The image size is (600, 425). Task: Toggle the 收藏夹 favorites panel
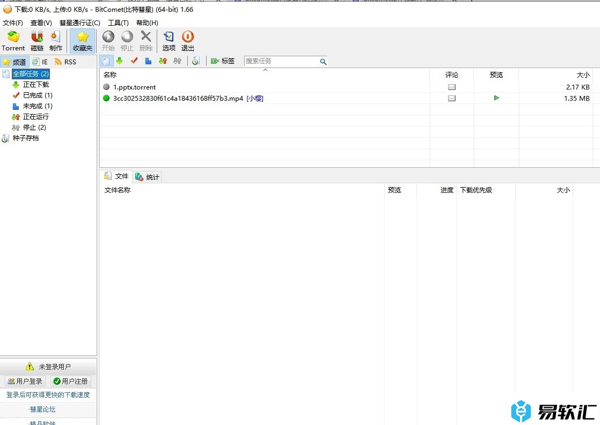click(x=82, y=41)
